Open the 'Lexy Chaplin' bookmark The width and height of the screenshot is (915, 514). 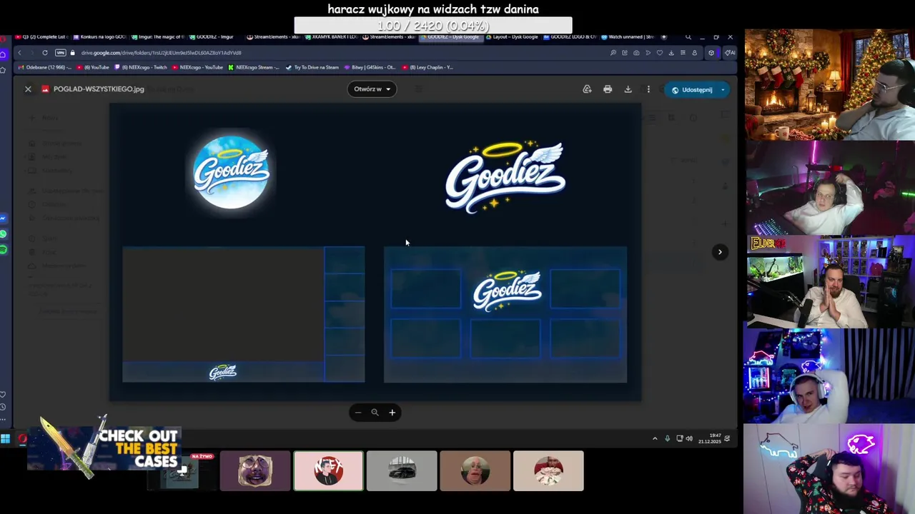tap(427, 67)
